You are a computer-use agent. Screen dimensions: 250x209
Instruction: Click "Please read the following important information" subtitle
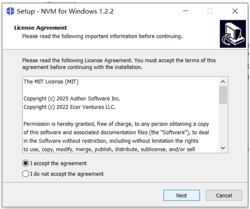[x=102, y=36]
